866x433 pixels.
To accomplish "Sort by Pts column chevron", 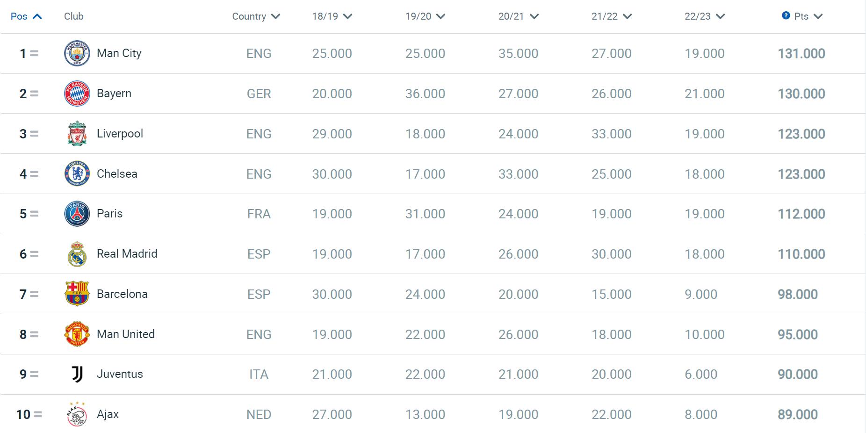I will tap(818, 16).
